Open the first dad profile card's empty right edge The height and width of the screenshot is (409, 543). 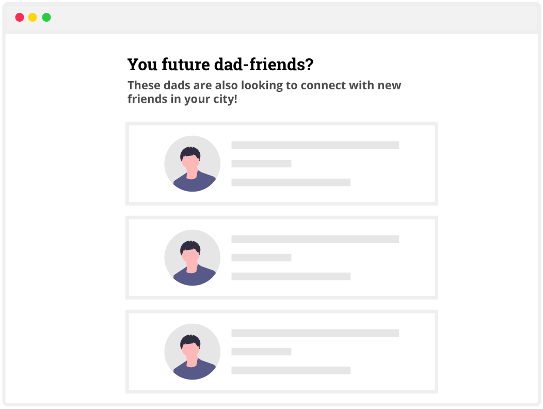point(418,164)
